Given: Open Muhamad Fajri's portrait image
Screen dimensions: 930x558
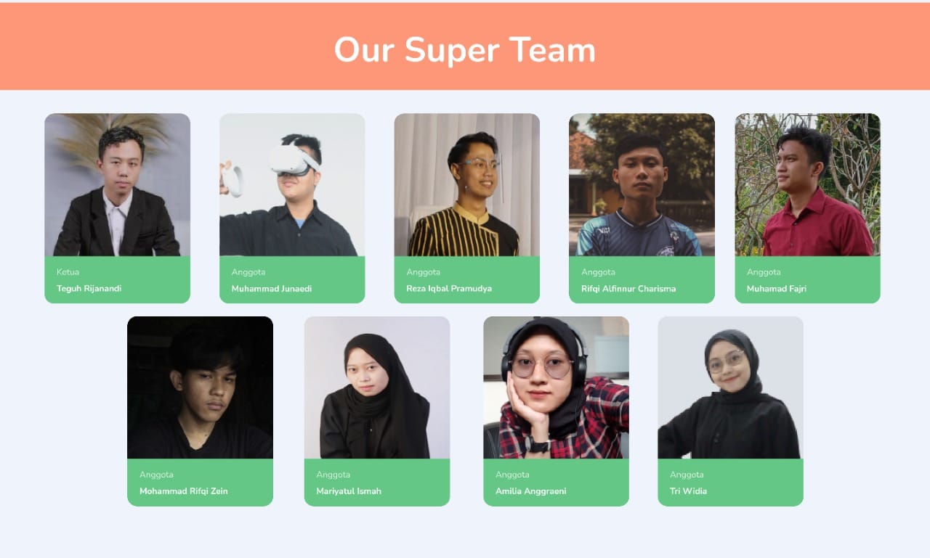Looking at the screenshot, I should (807, 184).
